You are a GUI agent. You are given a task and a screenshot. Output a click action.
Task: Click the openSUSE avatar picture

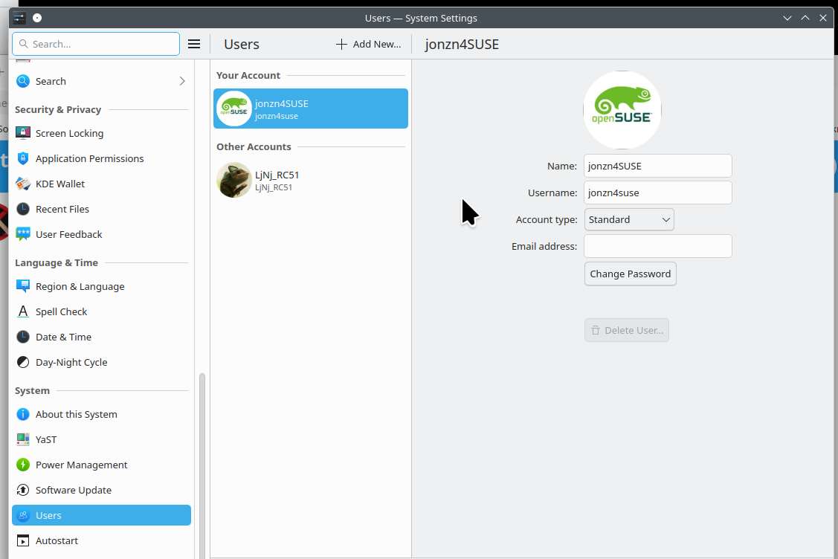click(622, 110)
